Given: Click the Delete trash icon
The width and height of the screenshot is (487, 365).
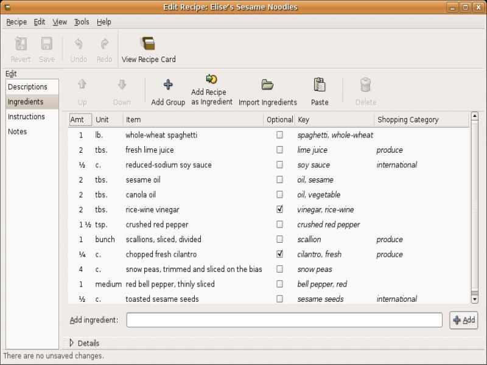Looking at the screenshot, I should [366, 85].
